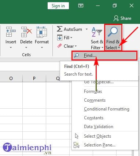Image resolution: width=140 pixels, height=156 pixels.
Task: Click the Insert cells icon
Action: click(x=11, y=32)
